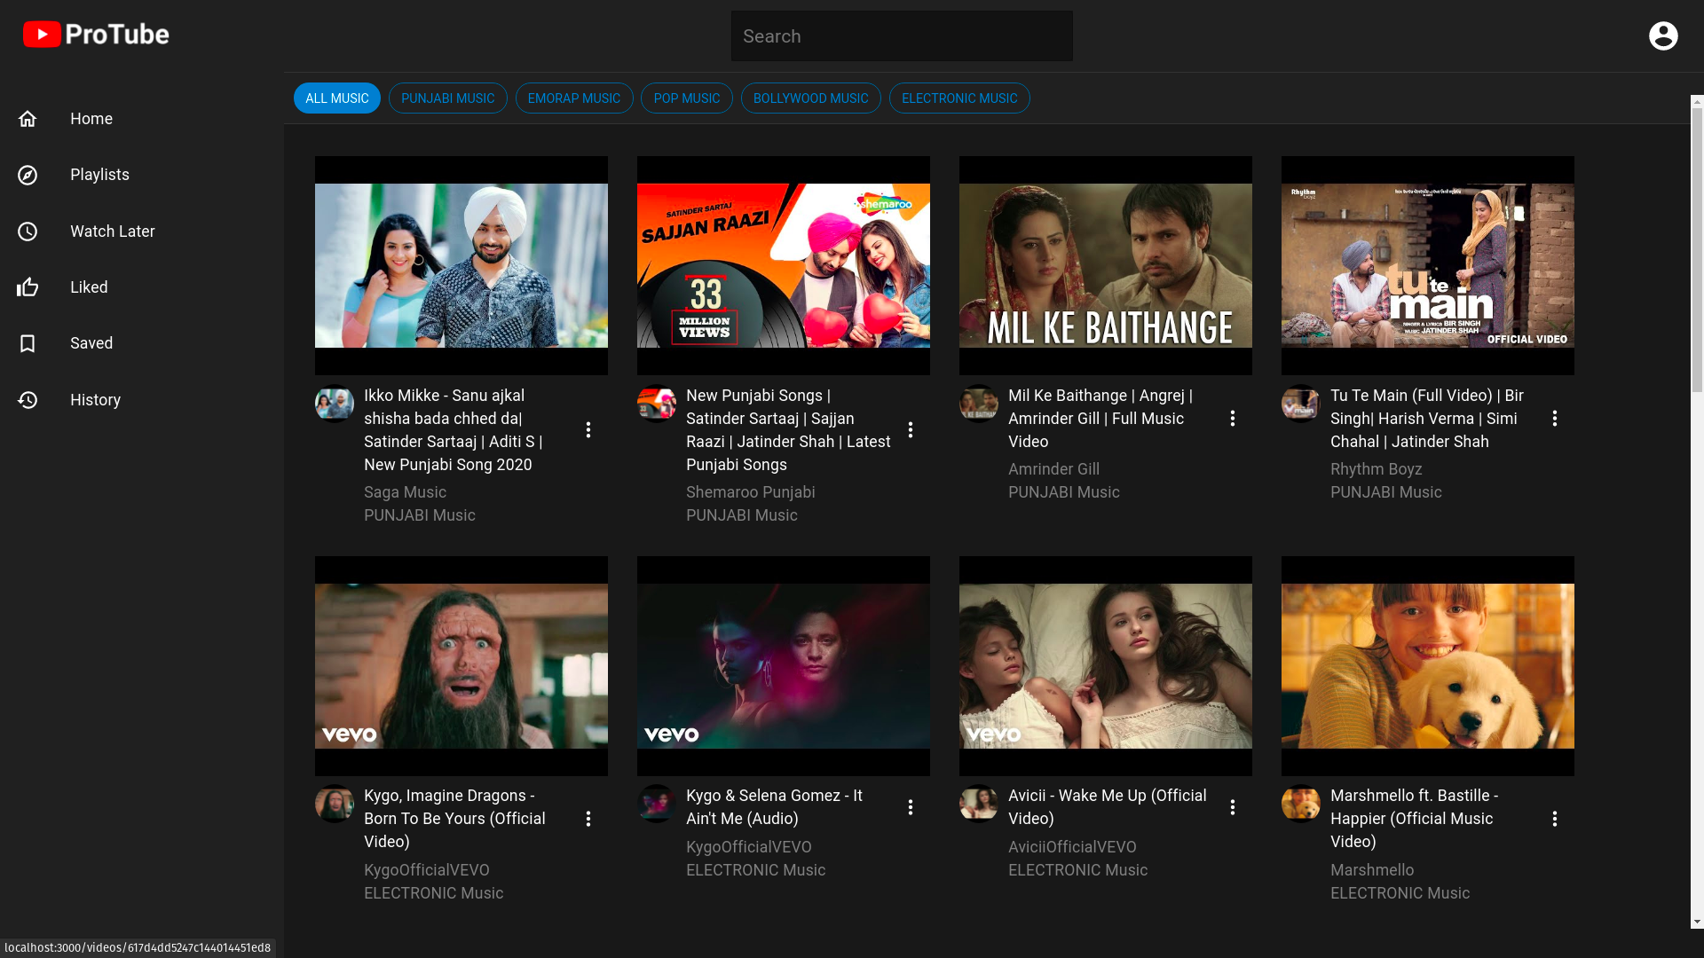Viewport: 1704px width, 958px height.
Task: Open Avicii Wake Me Up thumbnail
Action: click(x=1106, y=666)
